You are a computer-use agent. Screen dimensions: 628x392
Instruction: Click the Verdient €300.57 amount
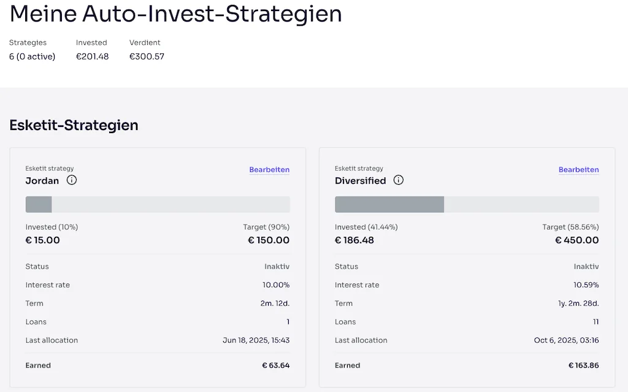click(x=147, y=56)
